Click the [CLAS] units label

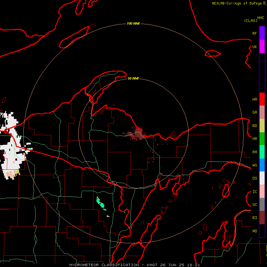[251, 20]
